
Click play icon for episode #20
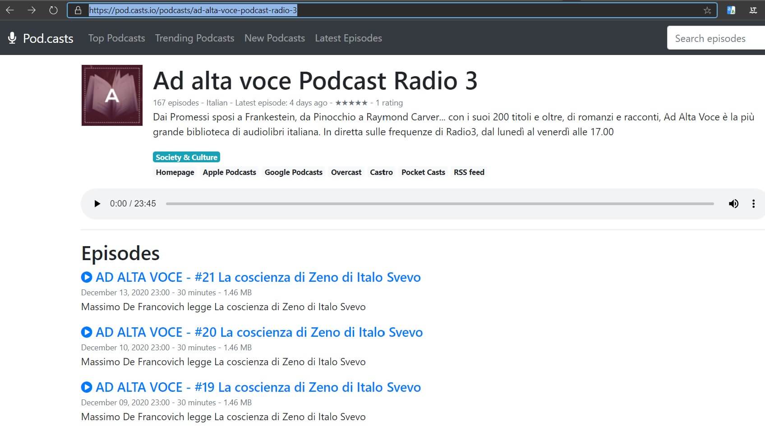87,332
